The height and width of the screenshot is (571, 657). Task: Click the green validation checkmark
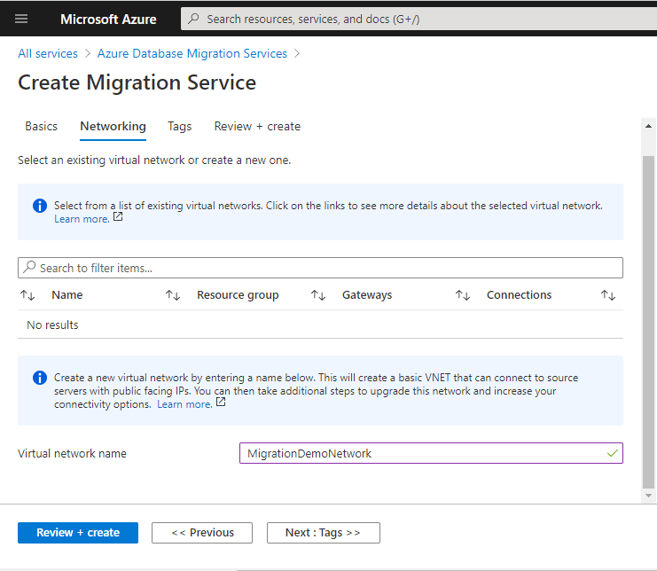pos(612,453)
